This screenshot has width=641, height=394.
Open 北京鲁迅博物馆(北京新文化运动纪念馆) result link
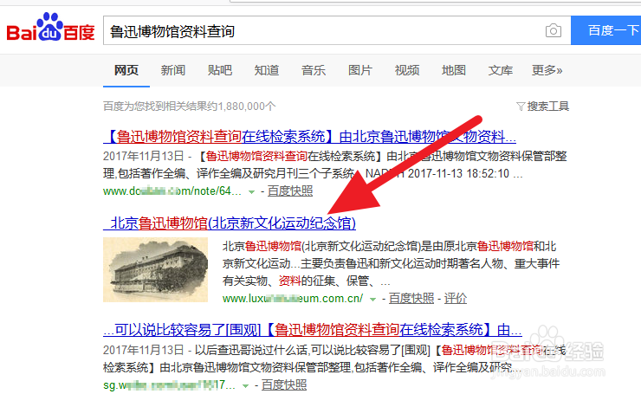230,223
